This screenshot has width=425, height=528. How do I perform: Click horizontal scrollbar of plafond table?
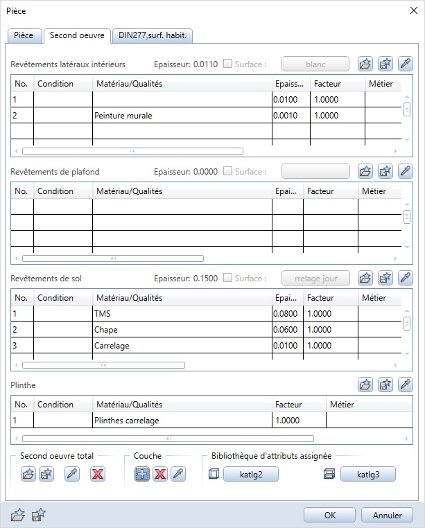pyautogui.click(x=113, y=258)
